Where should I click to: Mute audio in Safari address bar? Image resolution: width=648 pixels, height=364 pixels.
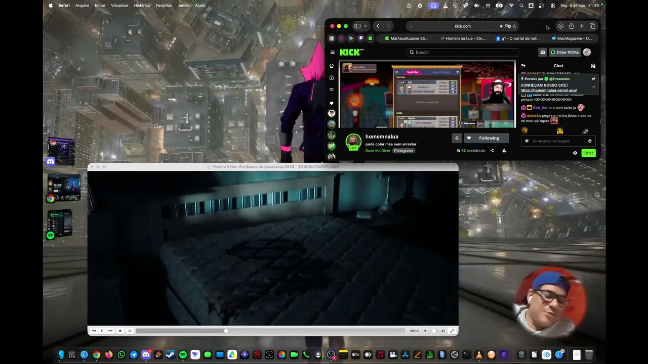point(501,26)
